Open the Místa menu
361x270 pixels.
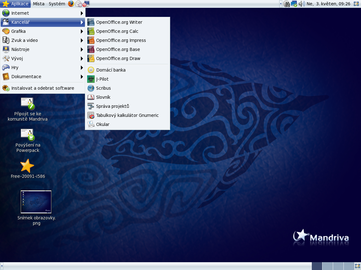tap(39, 4)
